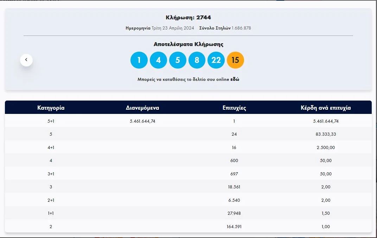Click the Διανεμόμενα column header

click(142, 108)
